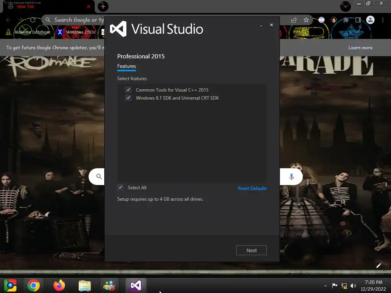Click the Reset Defaults link
391x293 pixels.
click(x=252, y=188)
